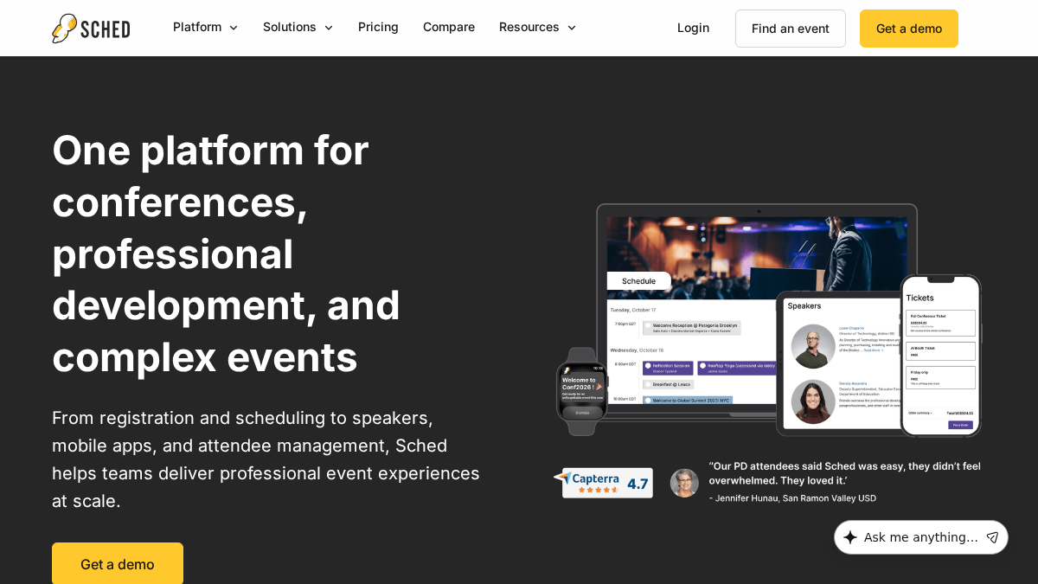Click the smartwatch mockup image
The width and height of the screenshot is (1038, 584).
click(581, 391)
